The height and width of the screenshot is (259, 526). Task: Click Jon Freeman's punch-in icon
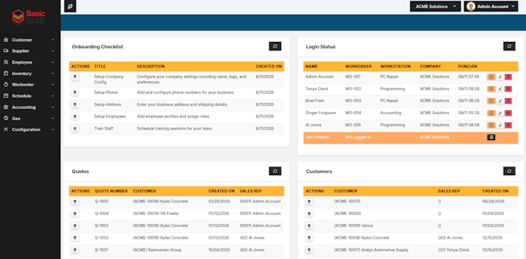point(491,137)
